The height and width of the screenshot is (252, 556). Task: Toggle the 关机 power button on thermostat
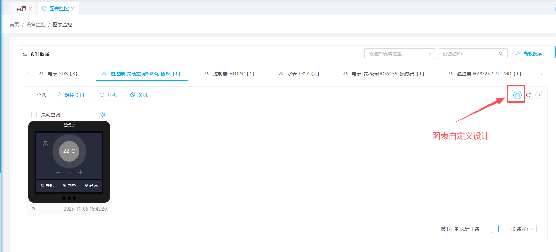[x=47, y=186]
